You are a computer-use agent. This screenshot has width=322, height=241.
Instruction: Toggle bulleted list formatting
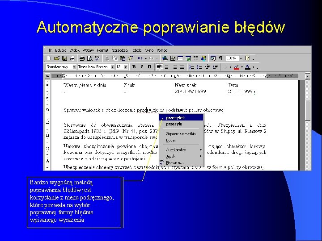click(x=199, y=67)
